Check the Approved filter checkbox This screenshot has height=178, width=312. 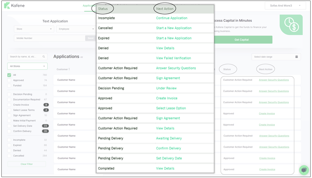click(x=9, y=80)
